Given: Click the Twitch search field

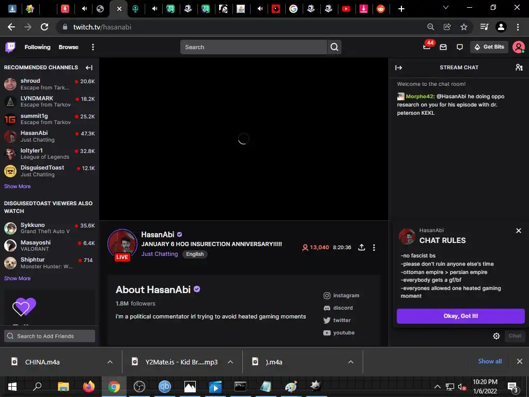Looking at the screenshot, I should pos(254,47).
